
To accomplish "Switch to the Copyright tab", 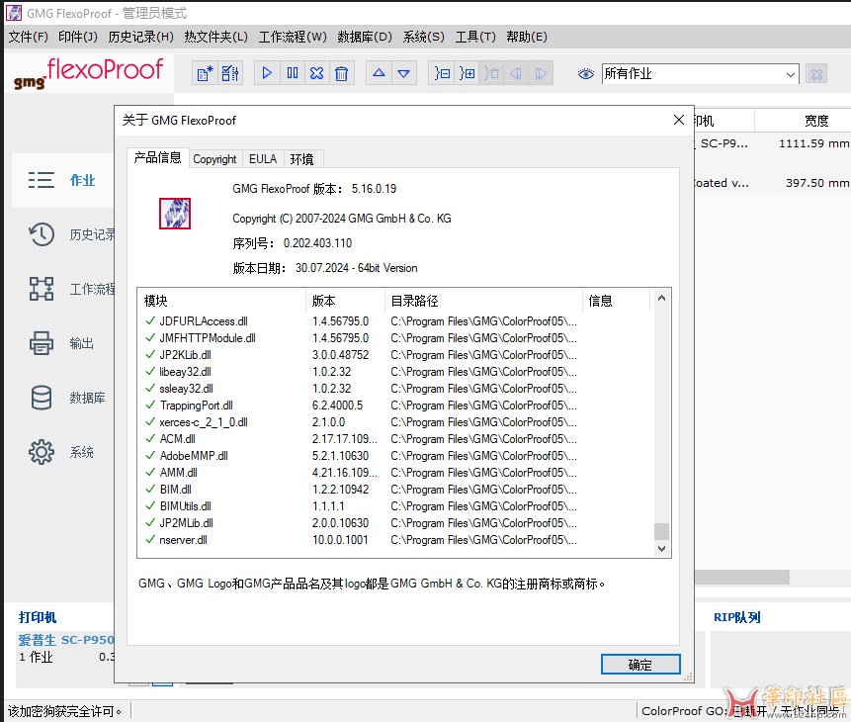I will (x=214, y=159).
